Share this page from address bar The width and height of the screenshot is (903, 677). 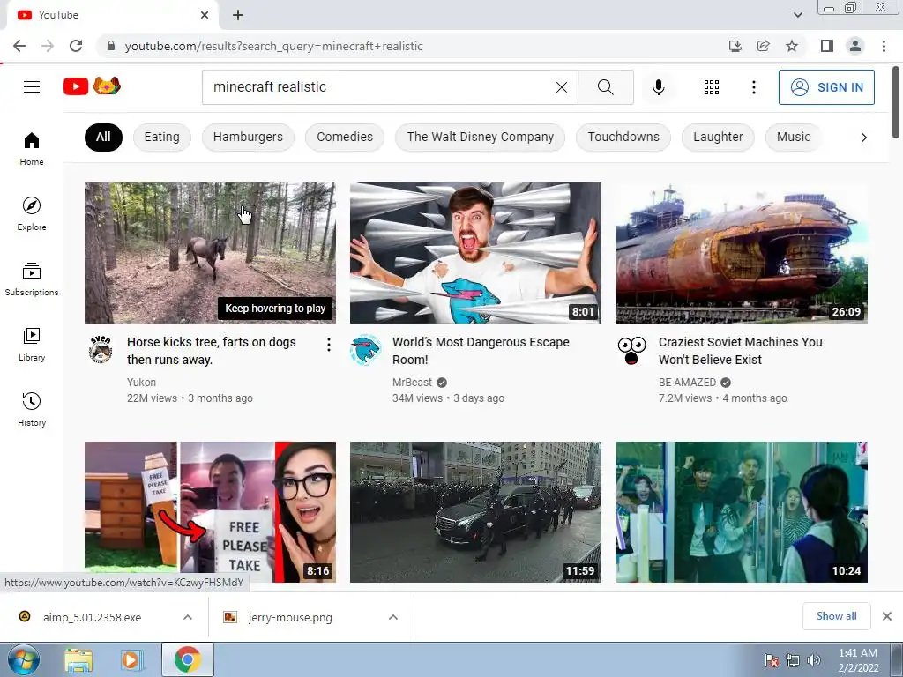pos(764,46)
